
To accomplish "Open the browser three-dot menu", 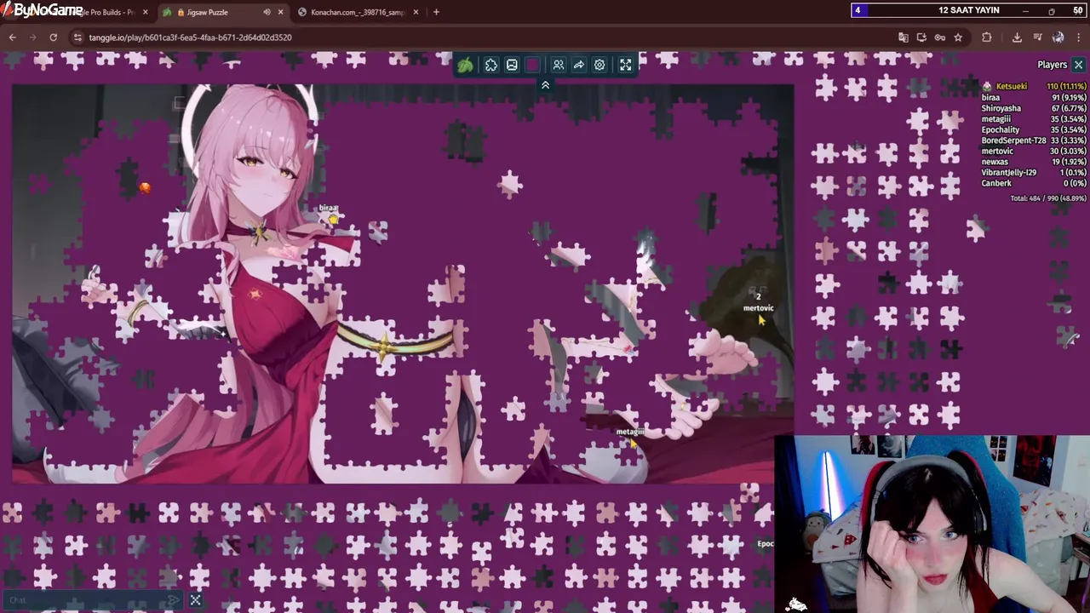I will (1079, 37).
